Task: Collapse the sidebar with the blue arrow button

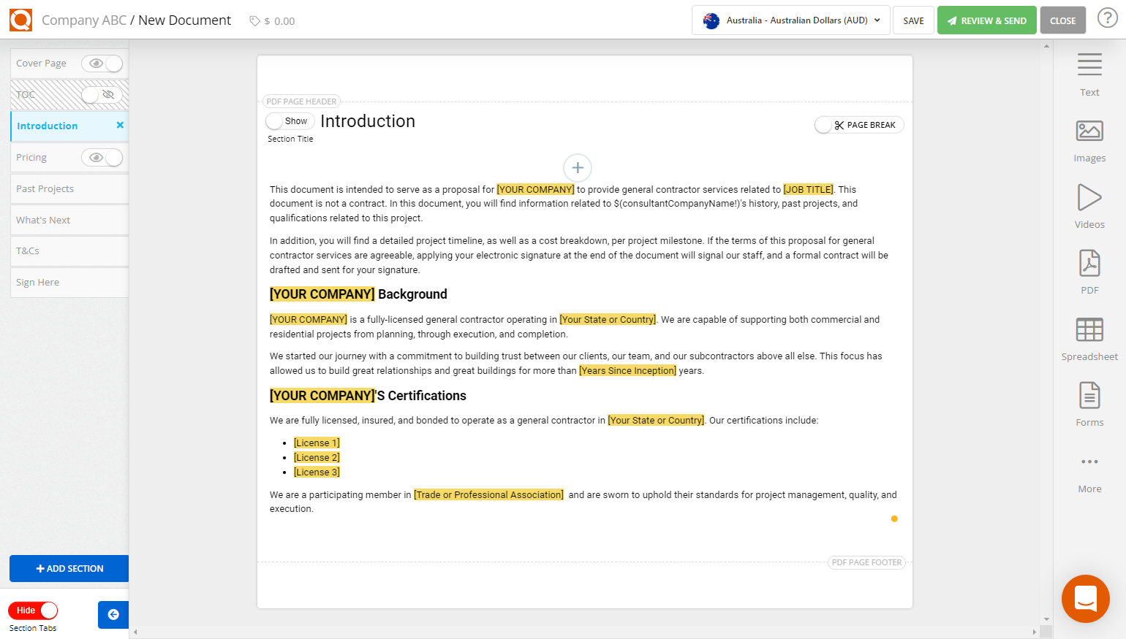Action: coord(113,615)
